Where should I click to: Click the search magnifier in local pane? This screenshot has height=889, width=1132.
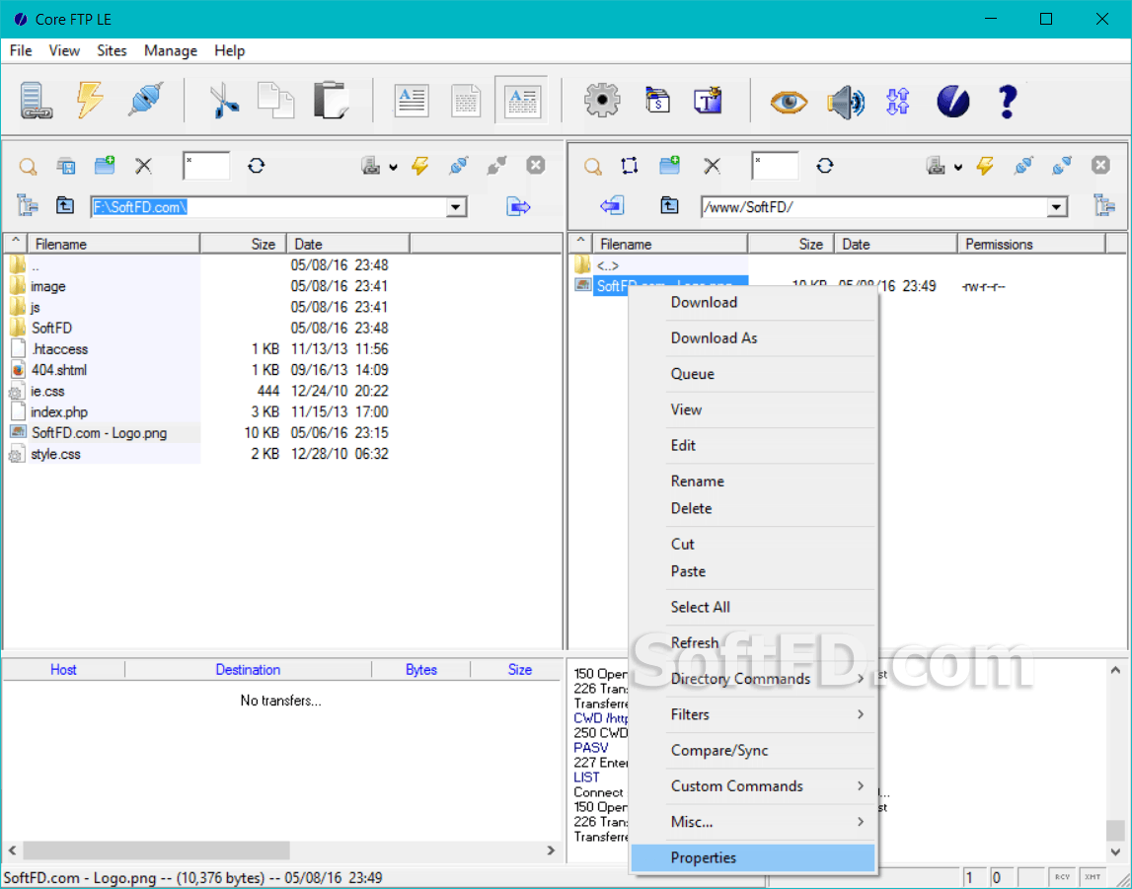[28, 167]
